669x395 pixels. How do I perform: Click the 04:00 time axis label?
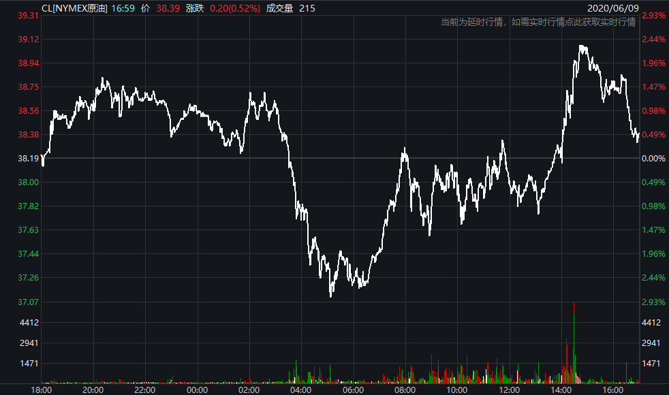click(301, 390)
